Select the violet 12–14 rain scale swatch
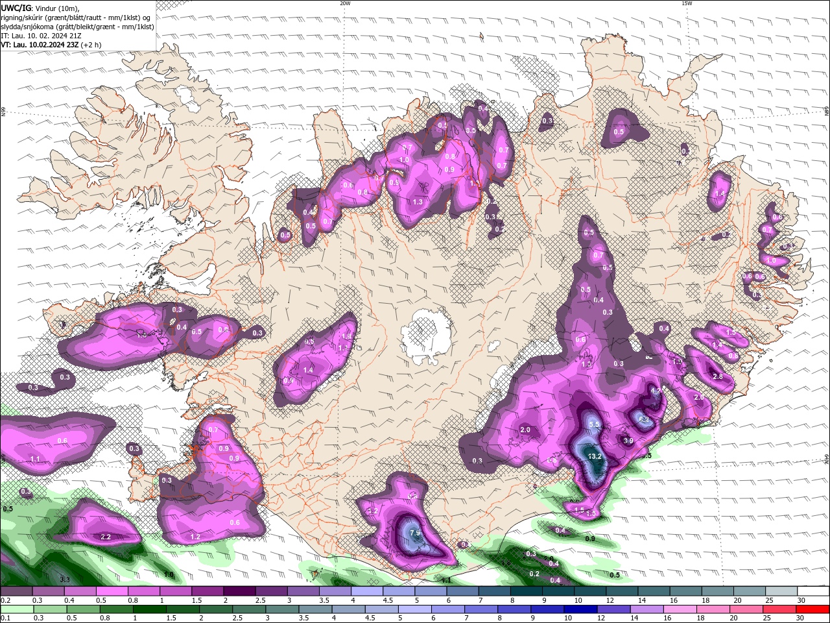Viewport: 830px width, 623px height. (x=613, y=609)
